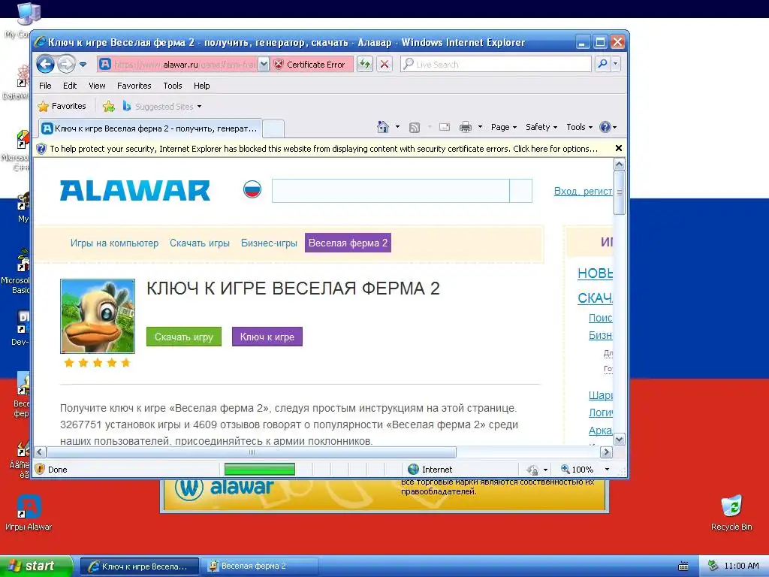
Task: Expand the address bar URL dropdown
Action: pos(264,65)
